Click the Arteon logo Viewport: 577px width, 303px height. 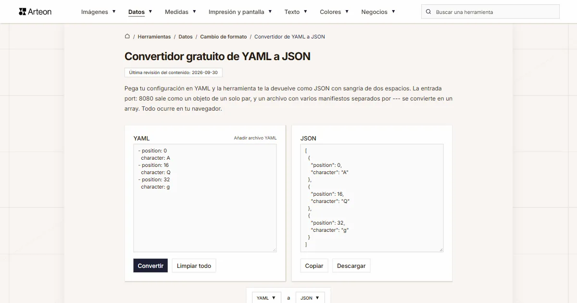[x=35, y=12]
